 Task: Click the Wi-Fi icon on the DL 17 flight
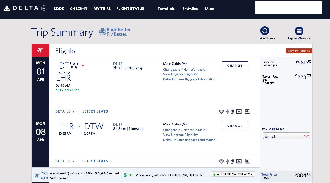[x=221, y=161]
